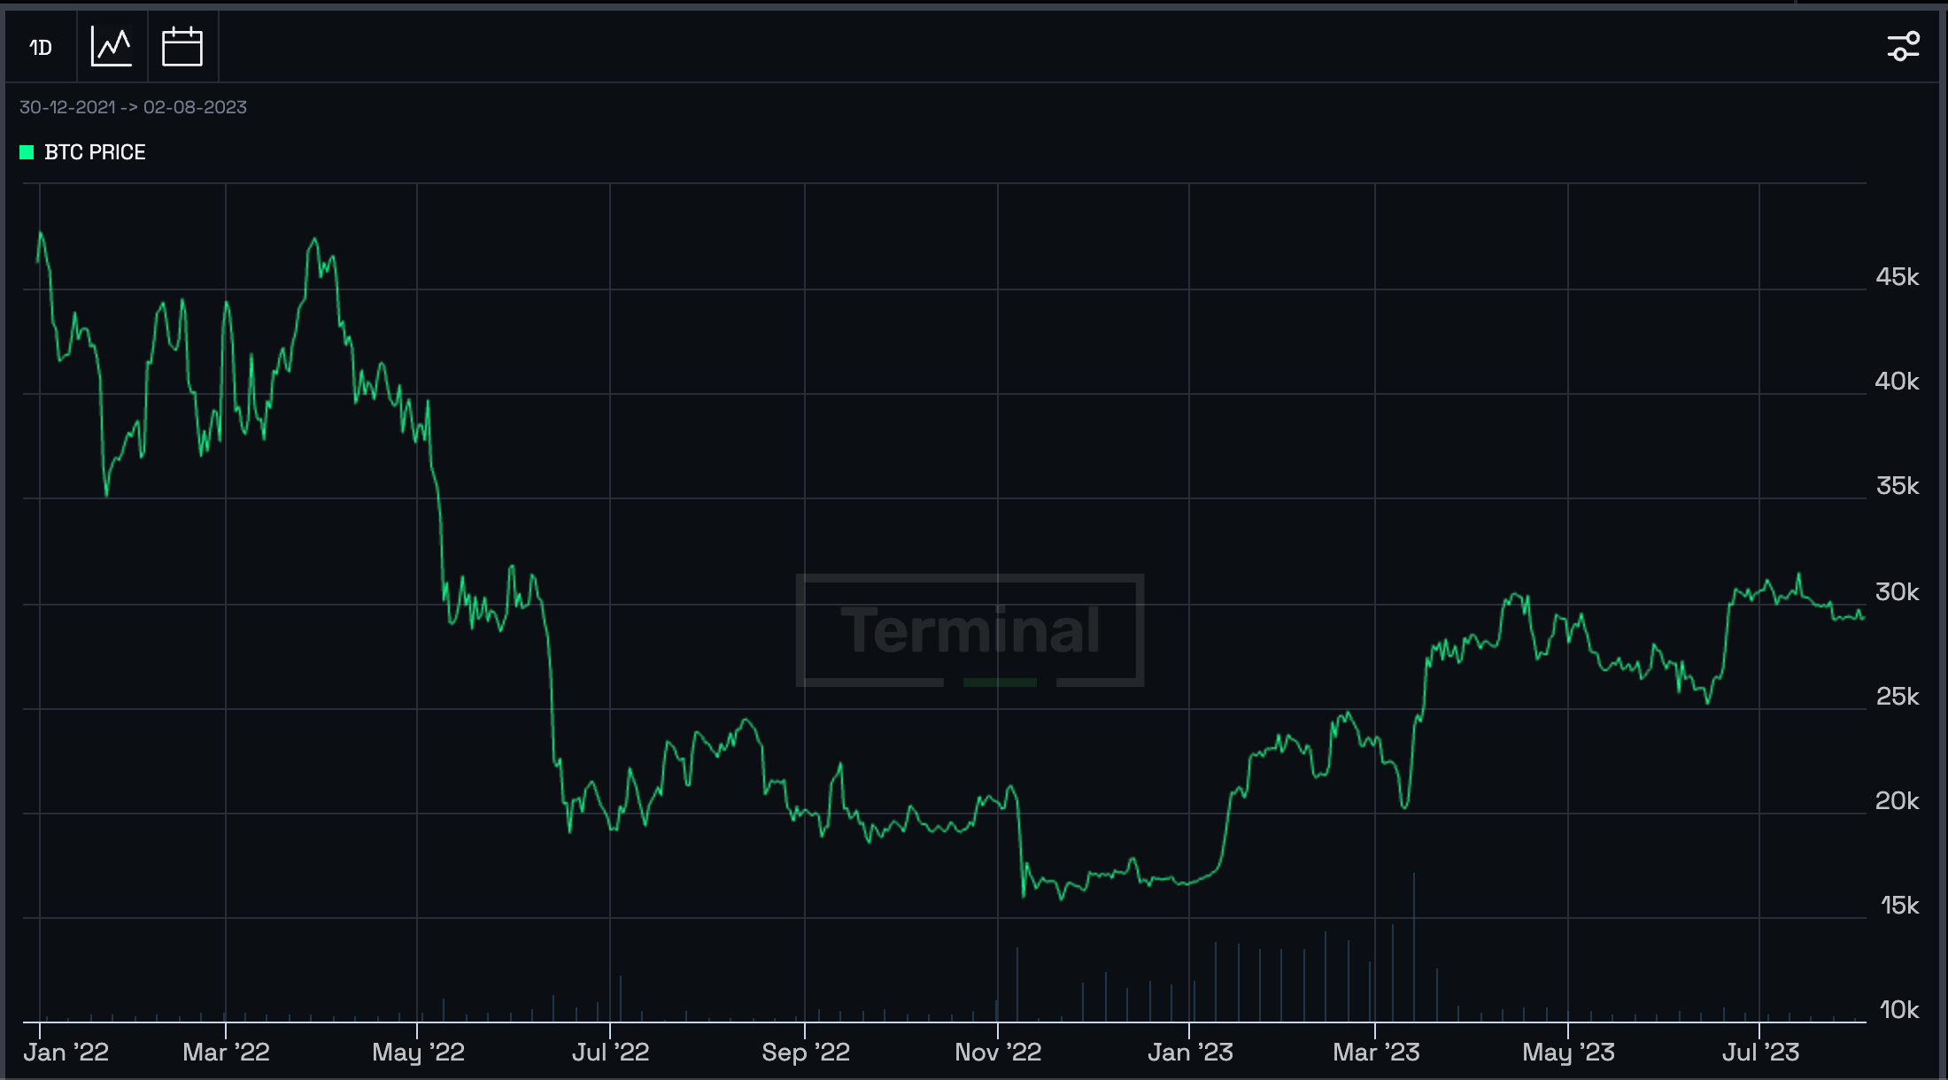1948x1080 pixels.
Task: Click the 35k price axis label
Action: [x=1897, y=486]
